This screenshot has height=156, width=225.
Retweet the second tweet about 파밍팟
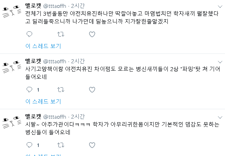pyautogui.click(x=61, y=90)
